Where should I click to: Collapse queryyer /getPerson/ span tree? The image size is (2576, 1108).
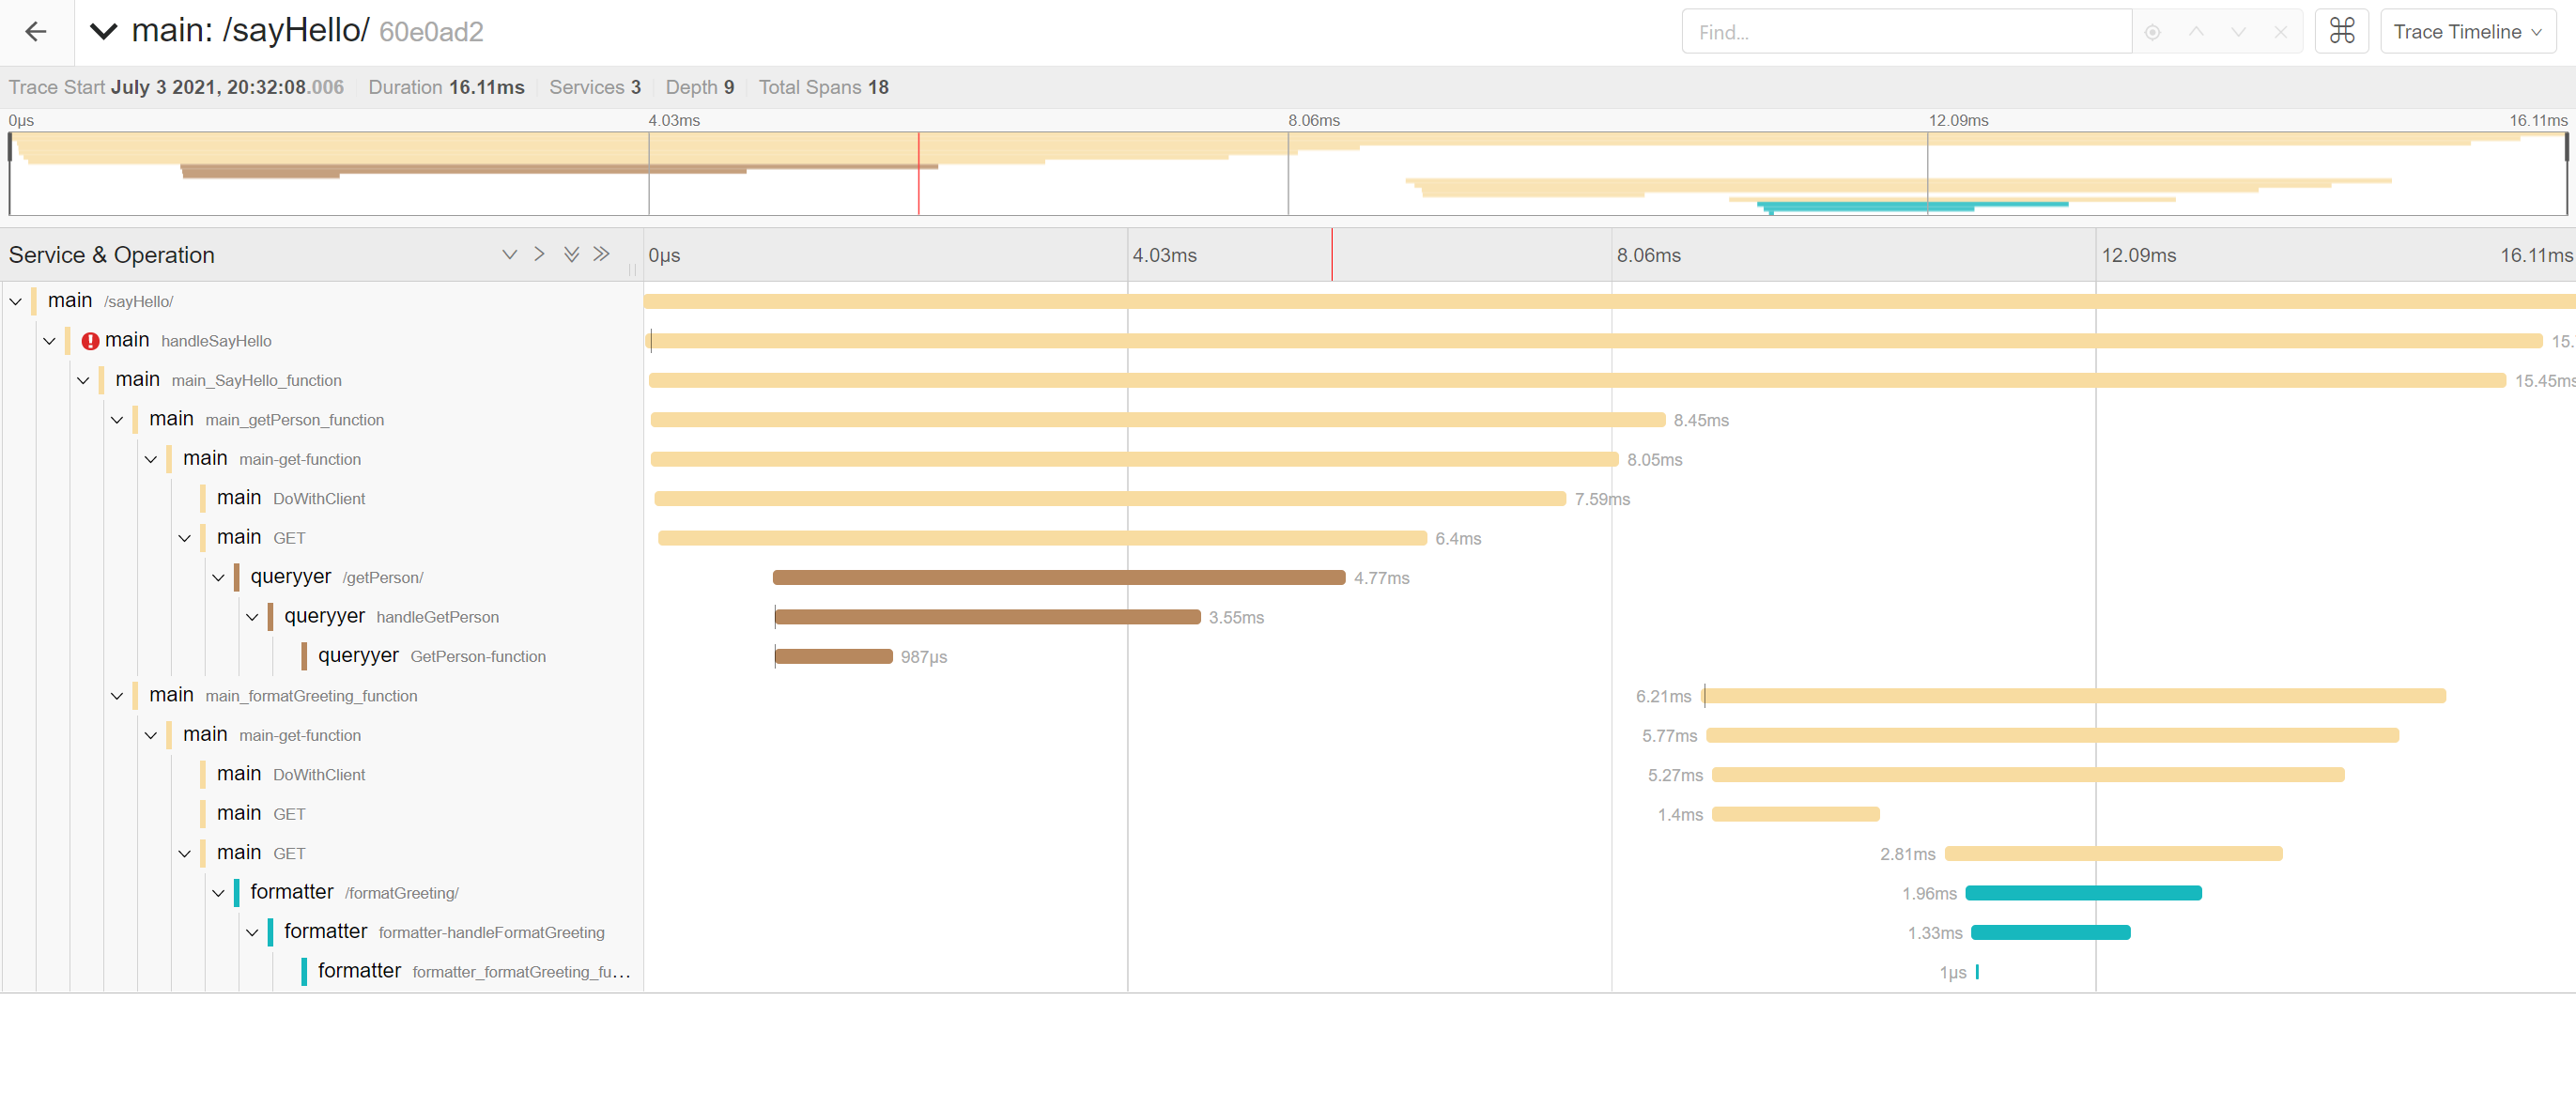point(218,578)
